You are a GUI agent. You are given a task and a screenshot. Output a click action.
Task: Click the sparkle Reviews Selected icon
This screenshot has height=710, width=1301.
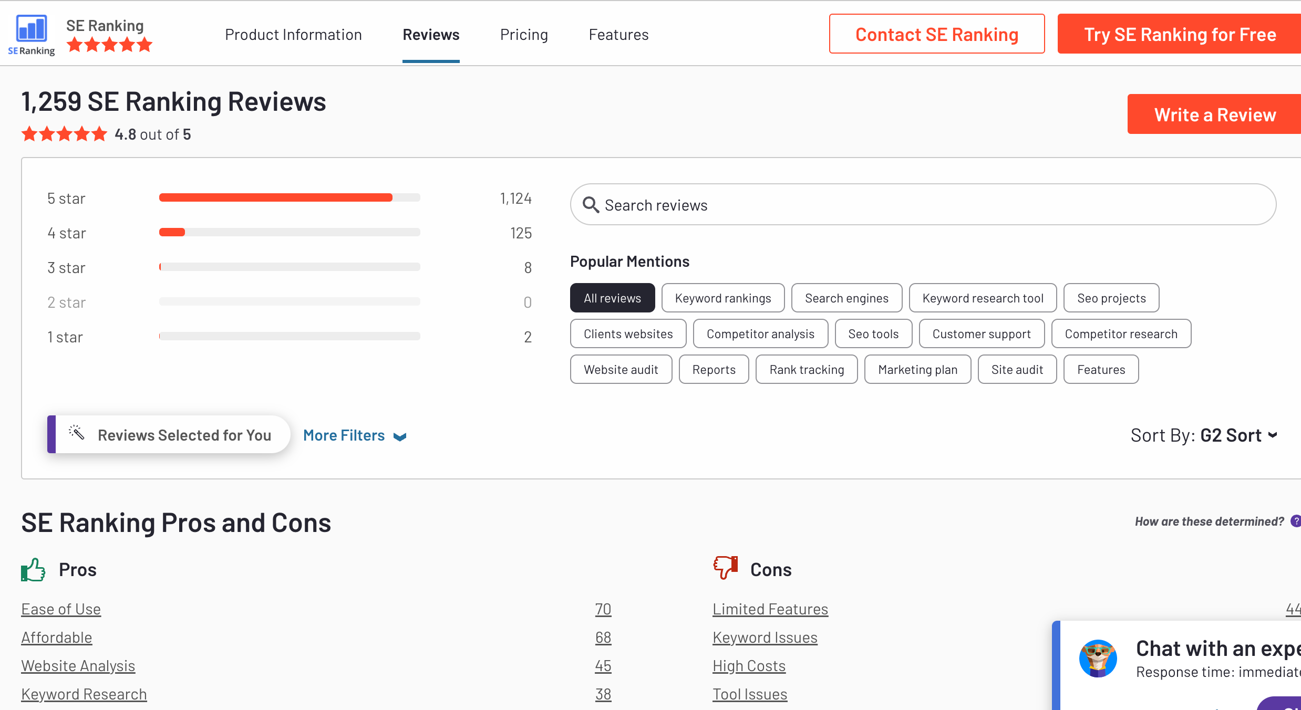coord(78,434)
